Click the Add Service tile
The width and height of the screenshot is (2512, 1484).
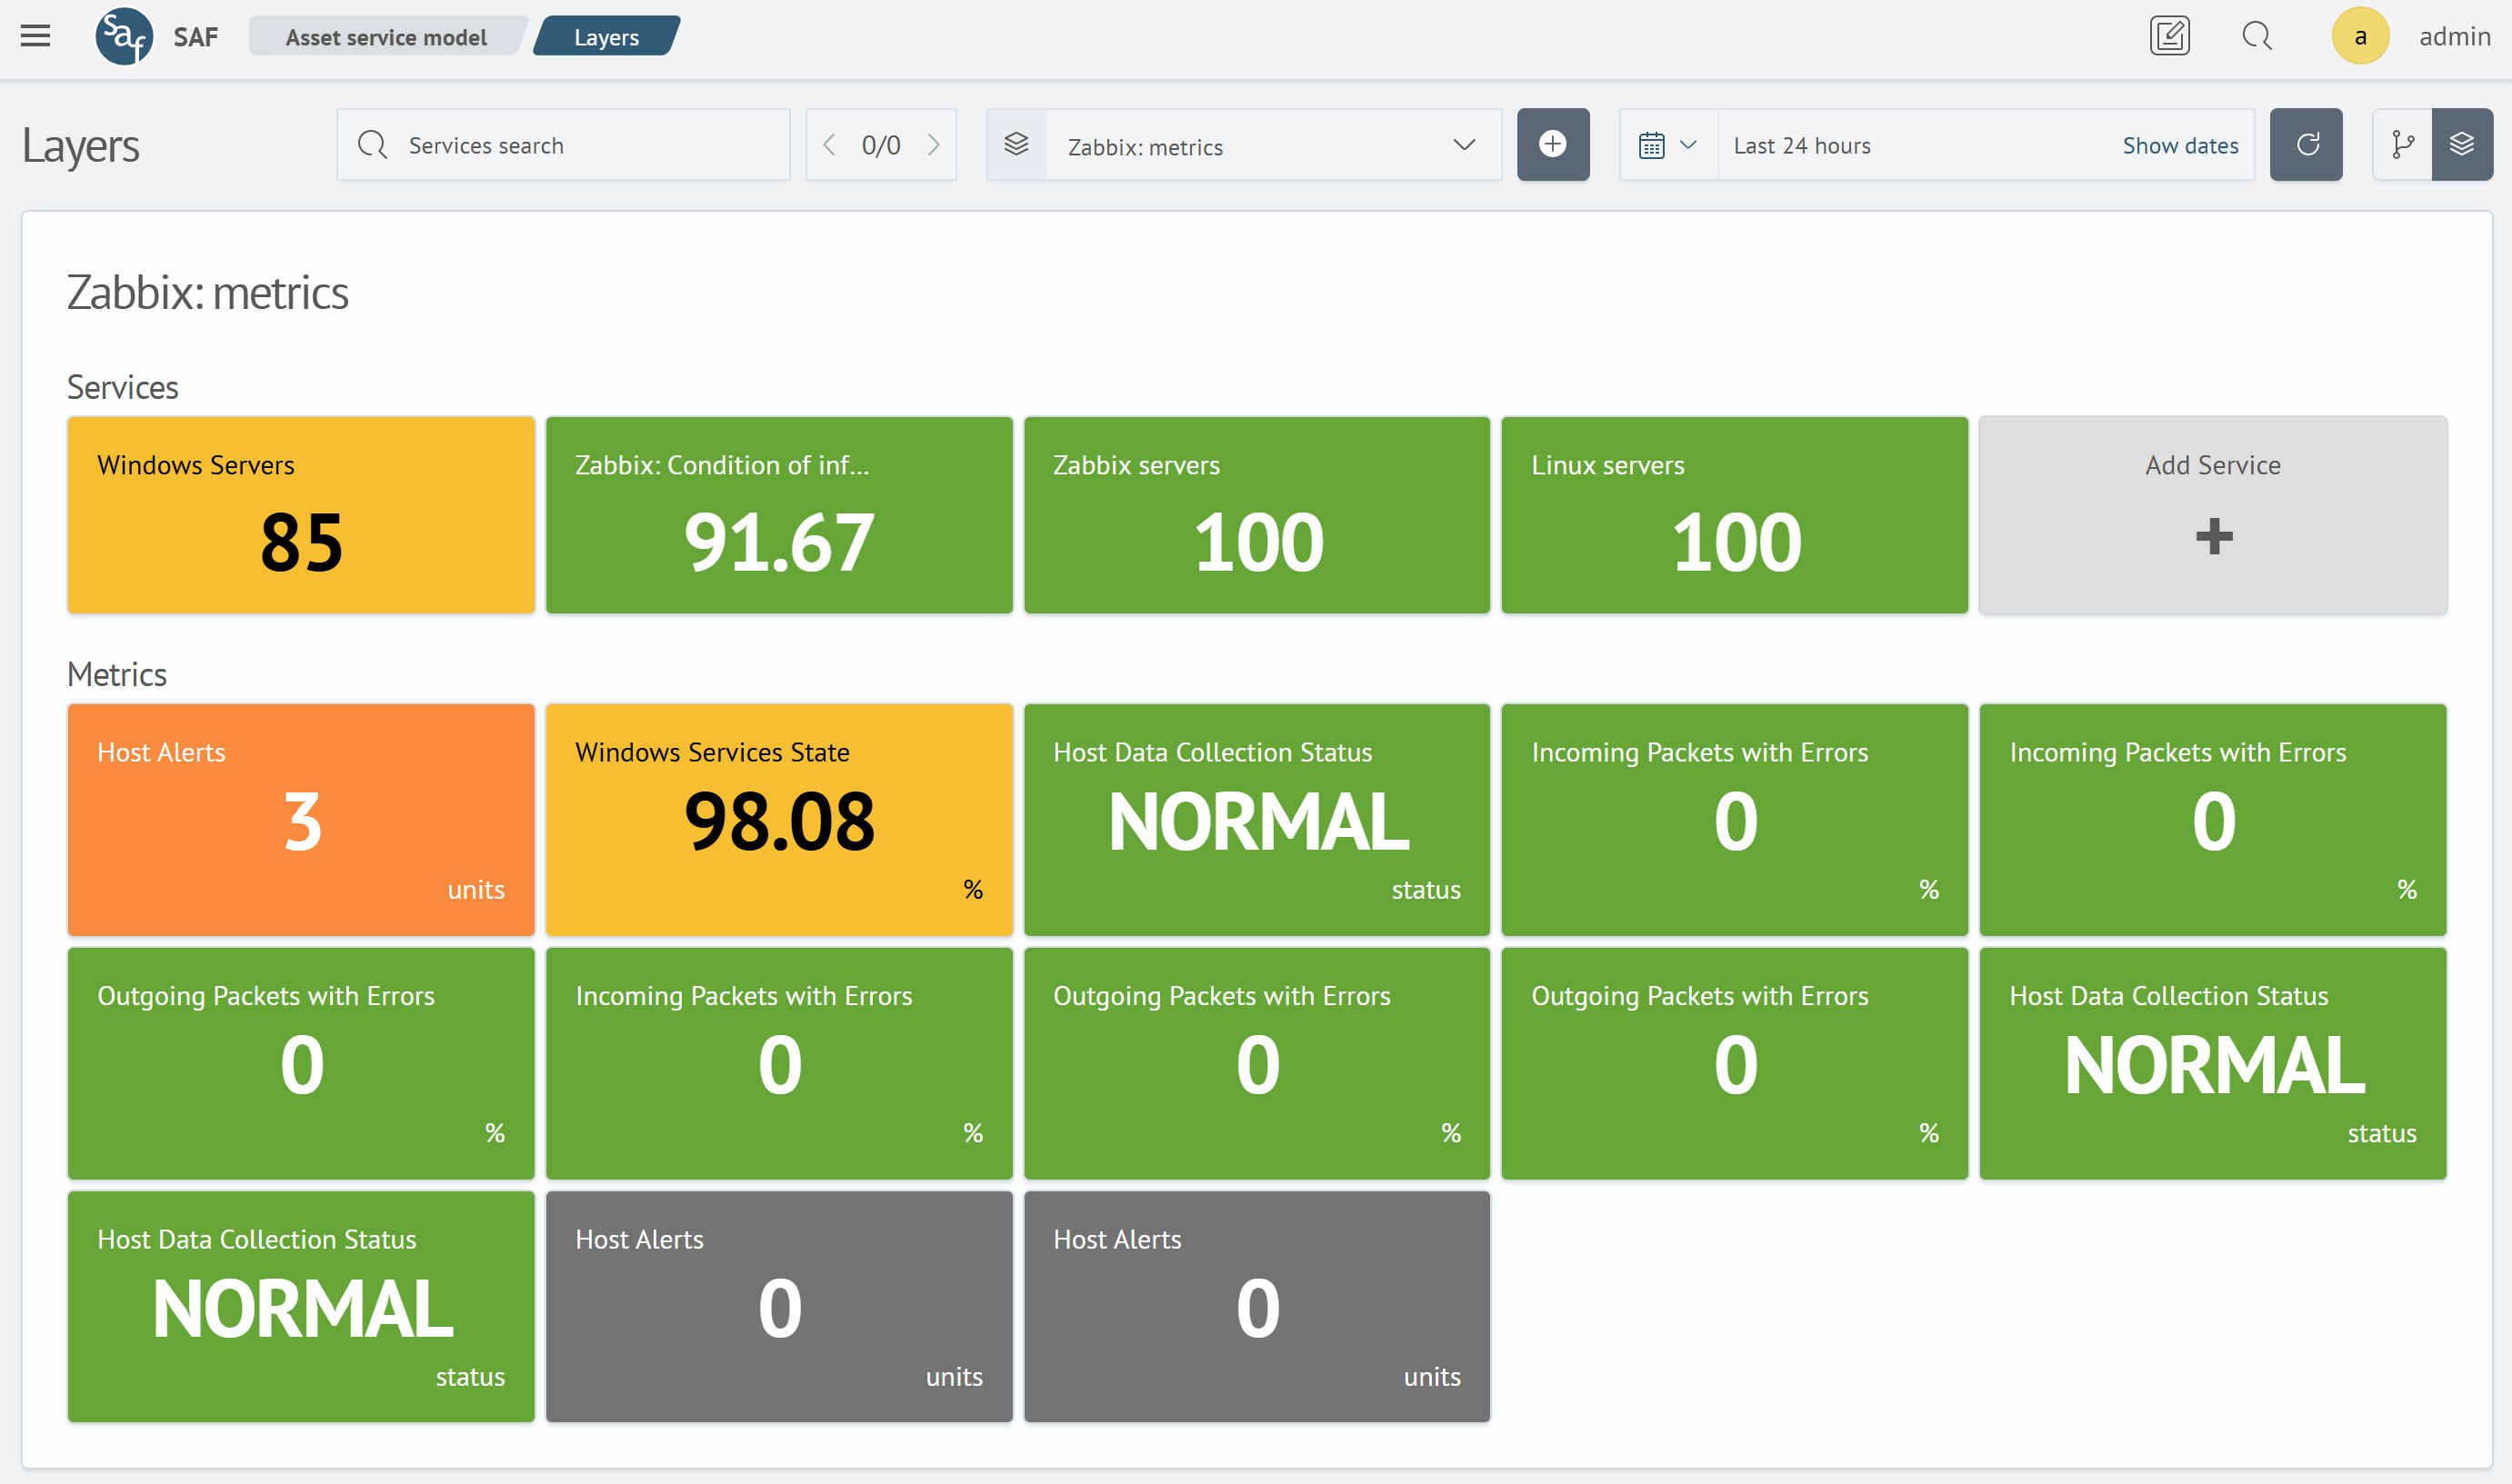[x=2213, y=515]
